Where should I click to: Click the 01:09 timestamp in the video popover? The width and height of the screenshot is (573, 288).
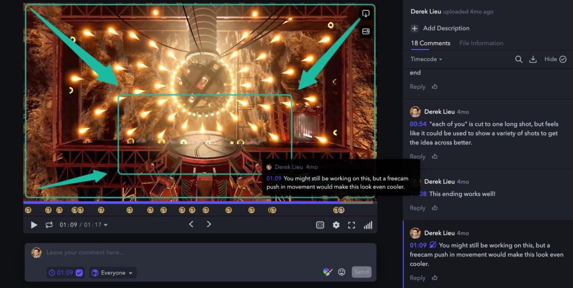pos(274,179)
